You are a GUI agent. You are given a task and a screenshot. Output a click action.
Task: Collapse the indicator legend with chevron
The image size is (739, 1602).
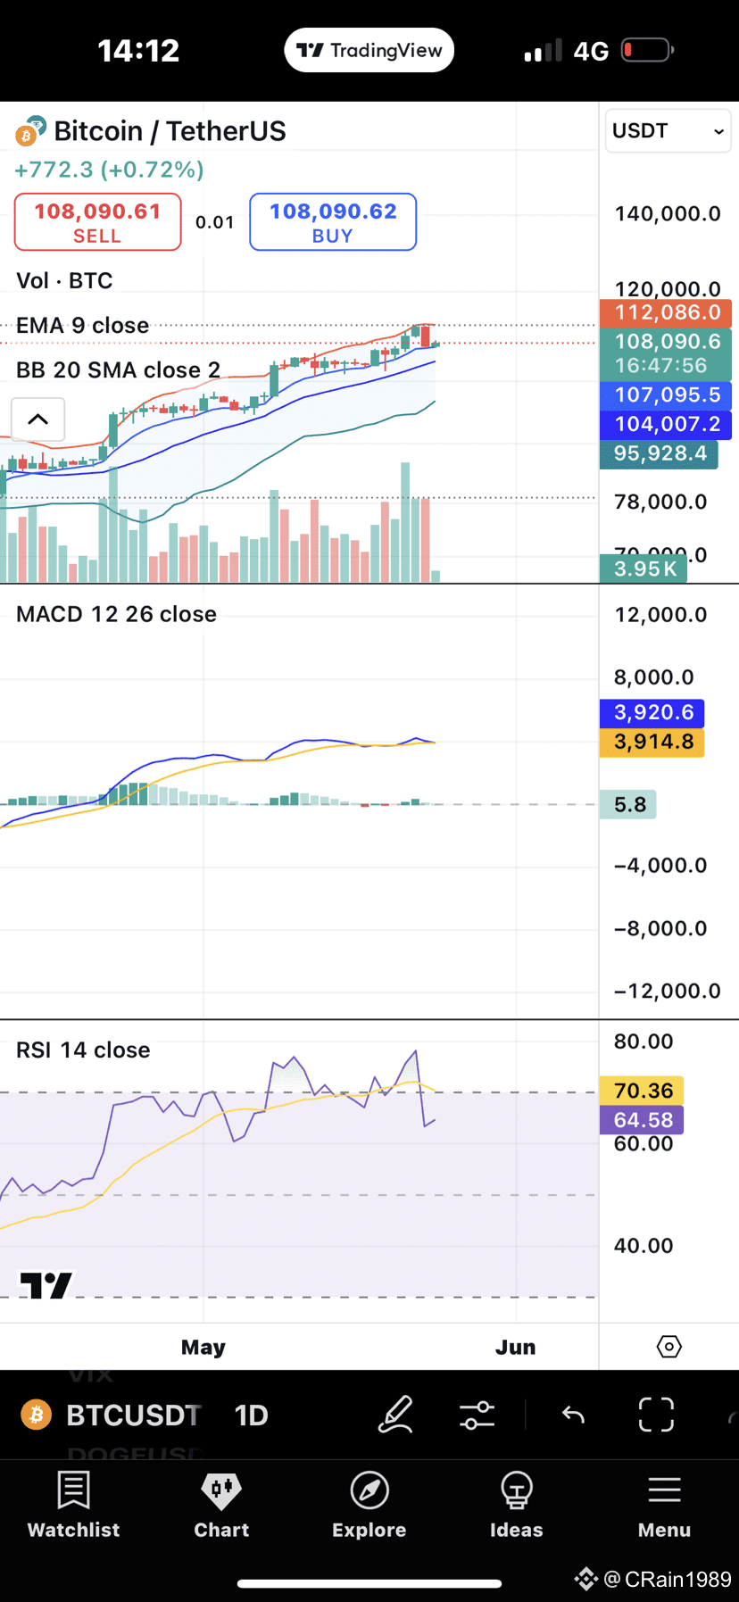[37, 419]
